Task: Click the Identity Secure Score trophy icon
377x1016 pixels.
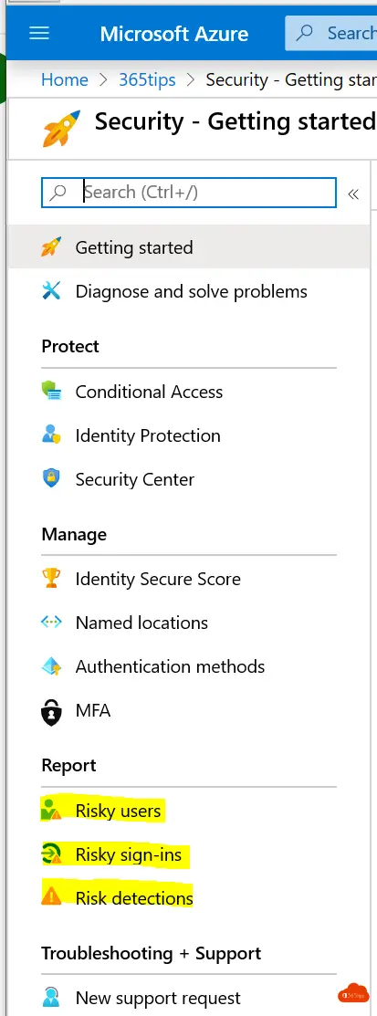Action: 51,579
